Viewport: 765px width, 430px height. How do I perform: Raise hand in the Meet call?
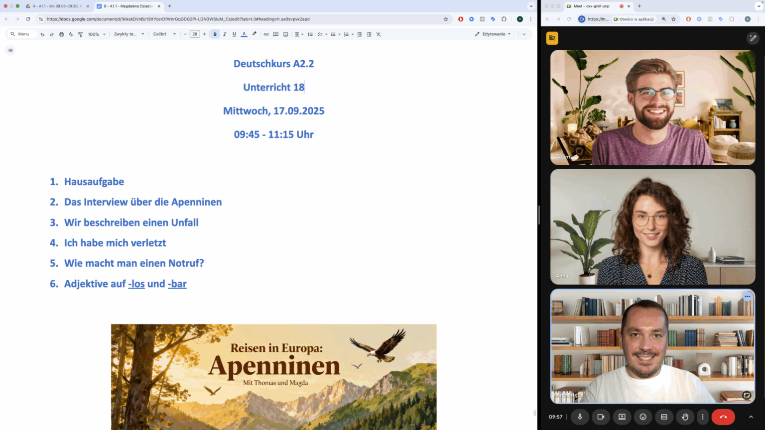[685, 417]
